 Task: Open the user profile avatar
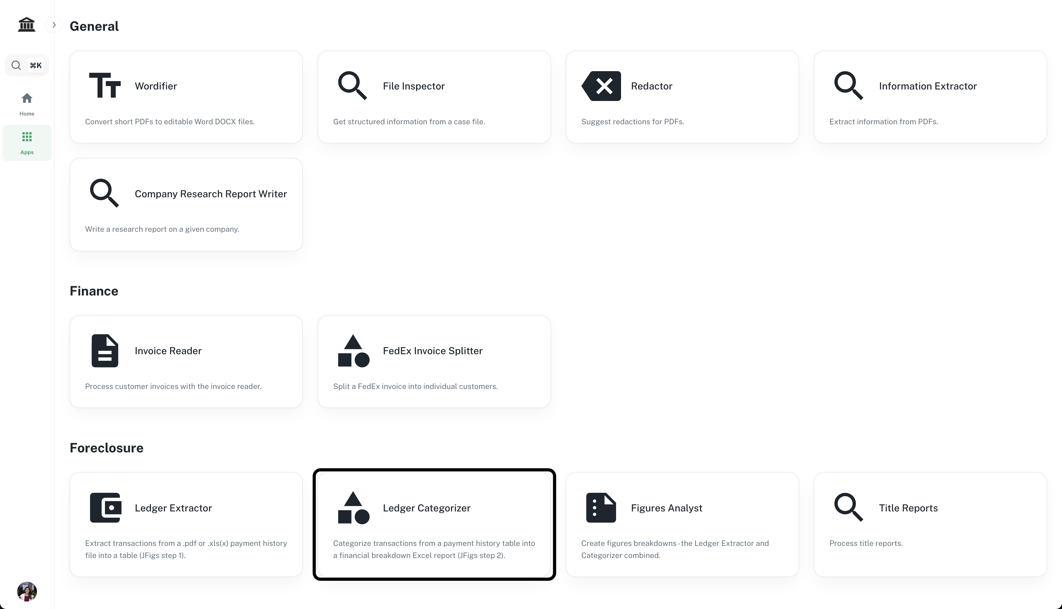pyautogui.click(x=27, y=591)
